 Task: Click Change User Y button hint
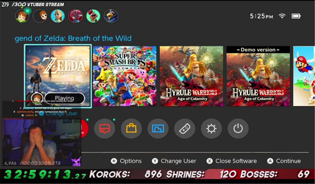tap(174, 161)
